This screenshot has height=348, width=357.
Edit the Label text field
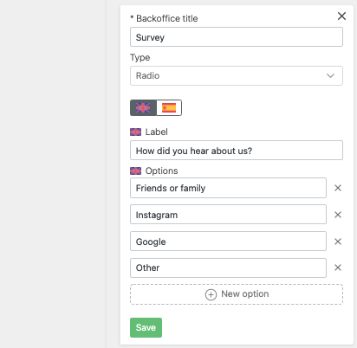[x=237, y=151]
